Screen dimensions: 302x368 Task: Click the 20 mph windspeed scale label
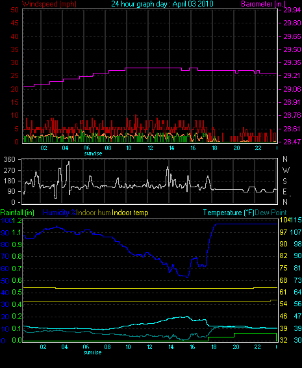tap(14, 89)
